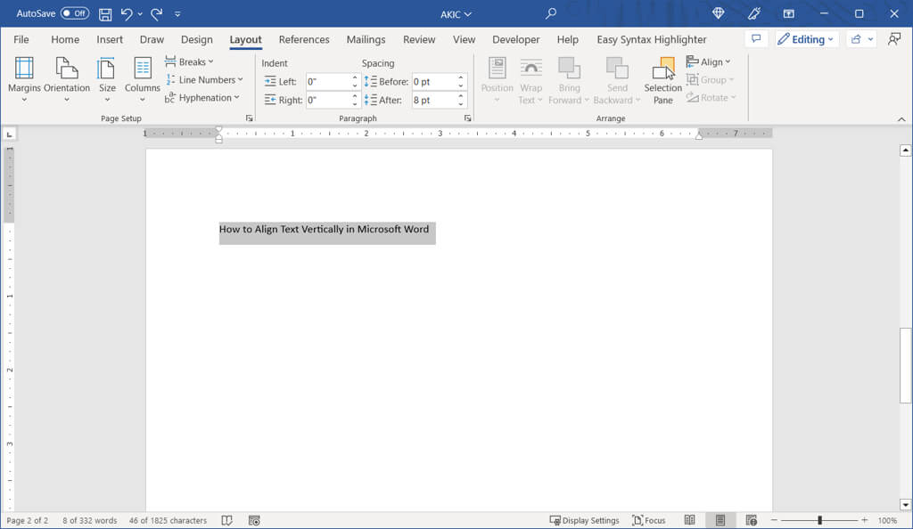913x529 pixels.
Task: Open the page Size menu
Action: 107,78
